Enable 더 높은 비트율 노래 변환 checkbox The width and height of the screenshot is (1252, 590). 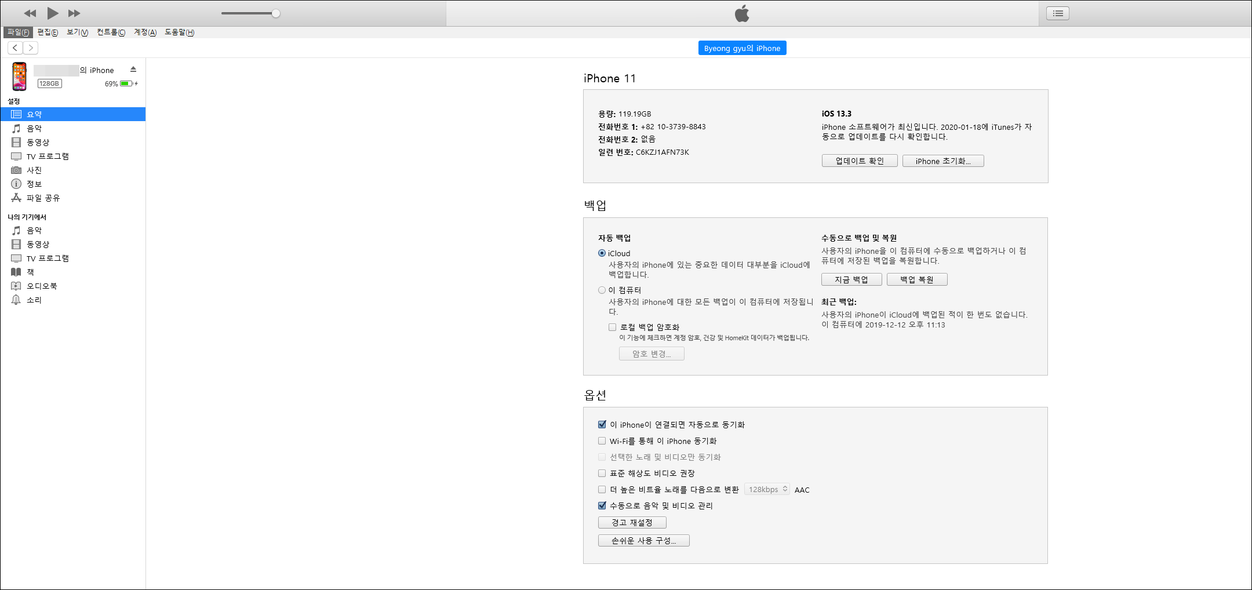coord(602,489)
